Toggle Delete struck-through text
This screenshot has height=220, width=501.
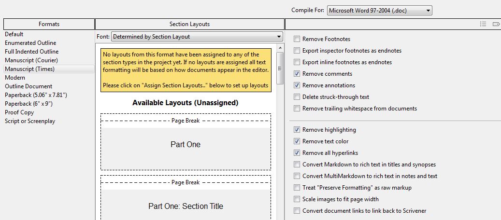click(x=297, y=97)
